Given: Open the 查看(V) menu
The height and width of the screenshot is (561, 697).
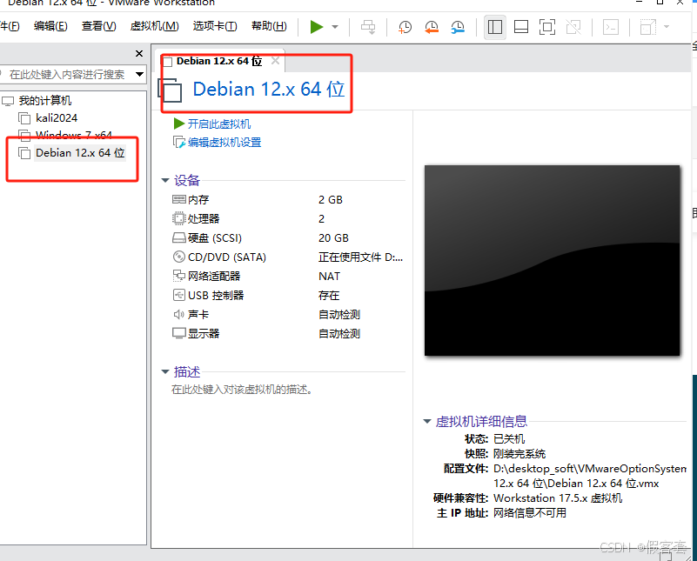Looking at the screenshot, I should (98, 26).
